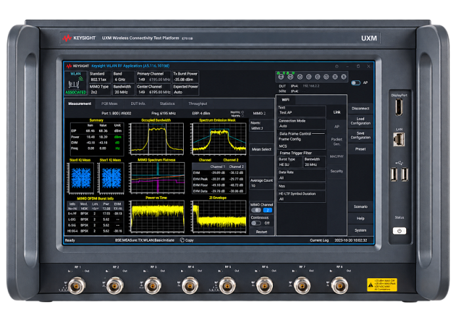Image resolution: width=456 pixels, height=315 pixels.
Task: Click the Load Configuration button
Action: (x=360, y=121)
